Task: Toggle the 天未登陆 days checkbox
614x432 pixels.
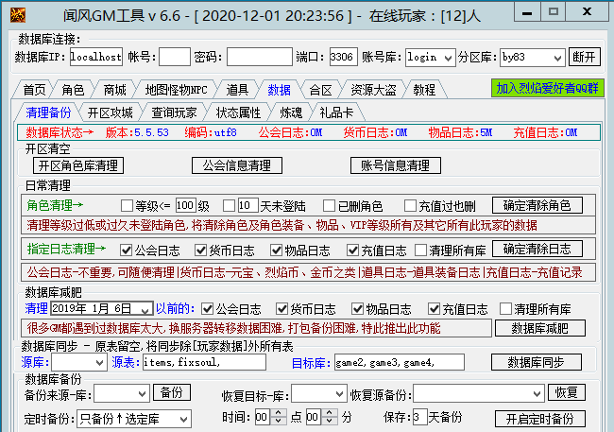Action: pyautogui.click(x=229, y=205)
